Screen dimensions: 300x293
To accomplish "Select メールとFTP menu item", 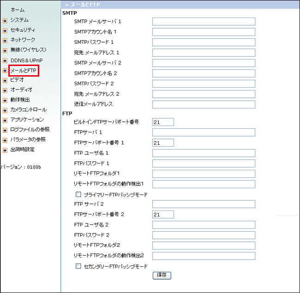I will (x=24, y=71).
